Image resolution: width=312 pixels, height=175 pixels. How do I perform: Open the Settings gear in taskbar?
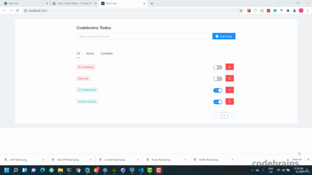[x=105, y=170]
